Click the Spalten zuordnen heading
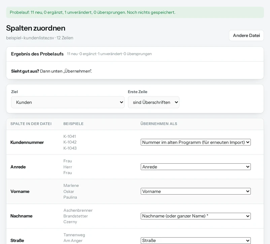The height and width of the screenshot is (244, 270). click(x=36, y=28)
